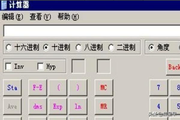Click the dms conversion button
Image resolution: width=180 pixels, height=120 pixels.
pos(38,106)
